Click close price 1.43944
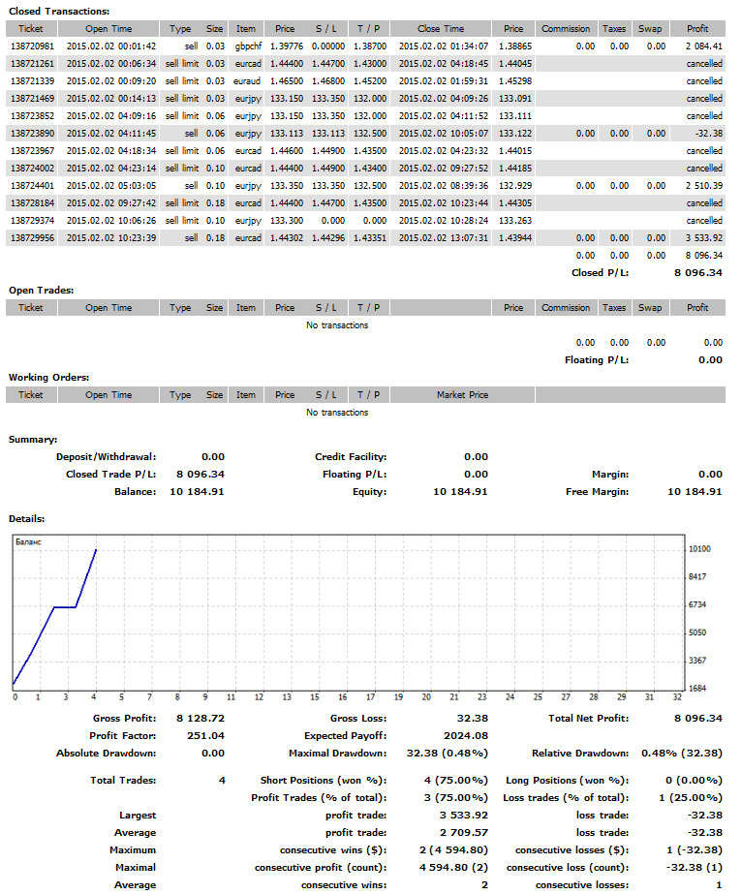This screenshot has height=894, width=742. point(515,237)
